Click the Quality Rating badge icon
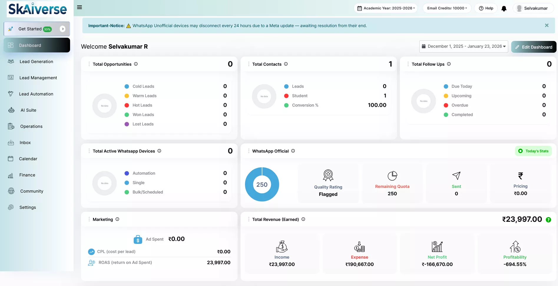 coord(328,175)
